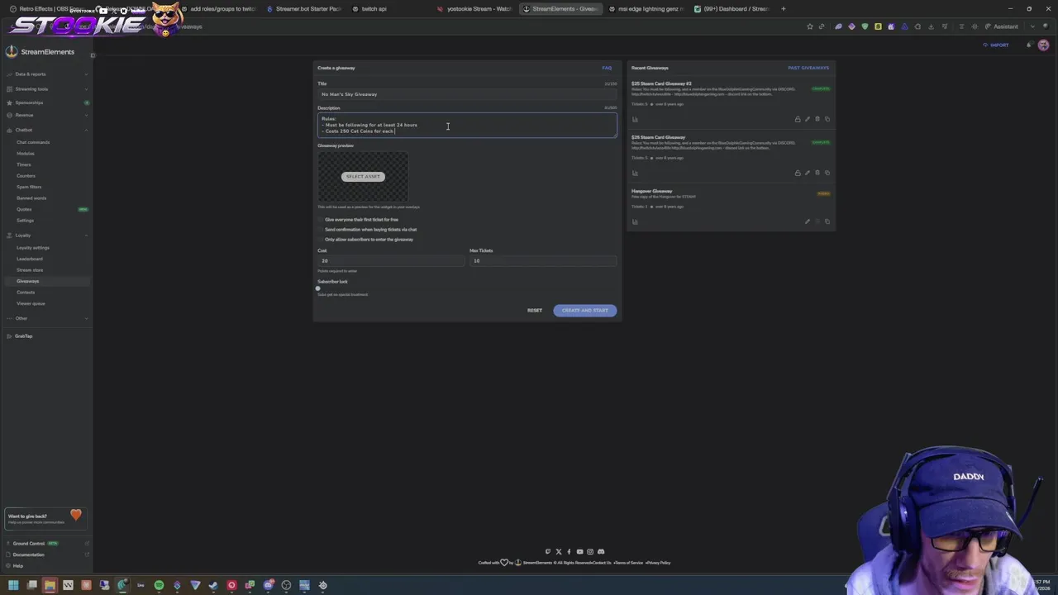Delete the $25 Steam Card Giveaway #2
The height and width of the screenshot is (595, 1058).
click(817, 119)
